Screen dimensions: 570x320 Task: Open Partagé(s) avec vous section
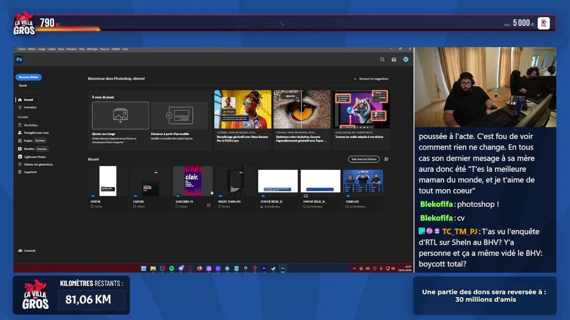(x=33, y=133)
